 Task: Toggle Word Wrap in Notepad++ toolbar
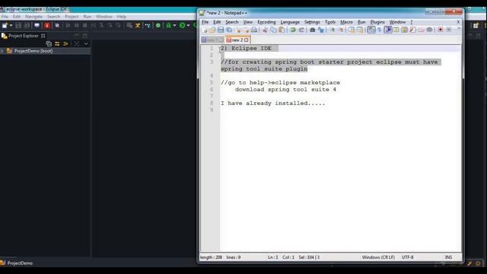pos(371,30)
